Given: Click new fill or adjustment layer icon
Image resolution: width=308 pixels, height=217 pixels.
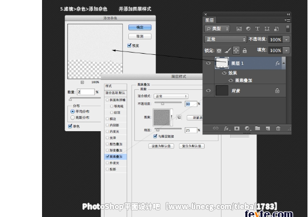Looking at the screenshot, I should point(247,128).
